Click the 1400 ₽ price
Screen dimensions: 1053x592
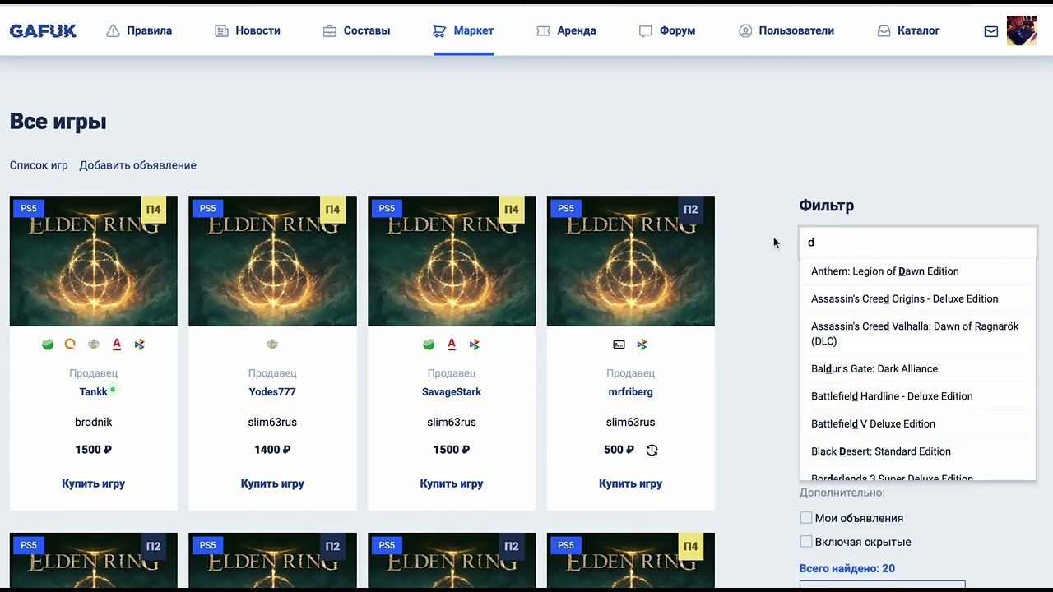[x=272, y=450]
